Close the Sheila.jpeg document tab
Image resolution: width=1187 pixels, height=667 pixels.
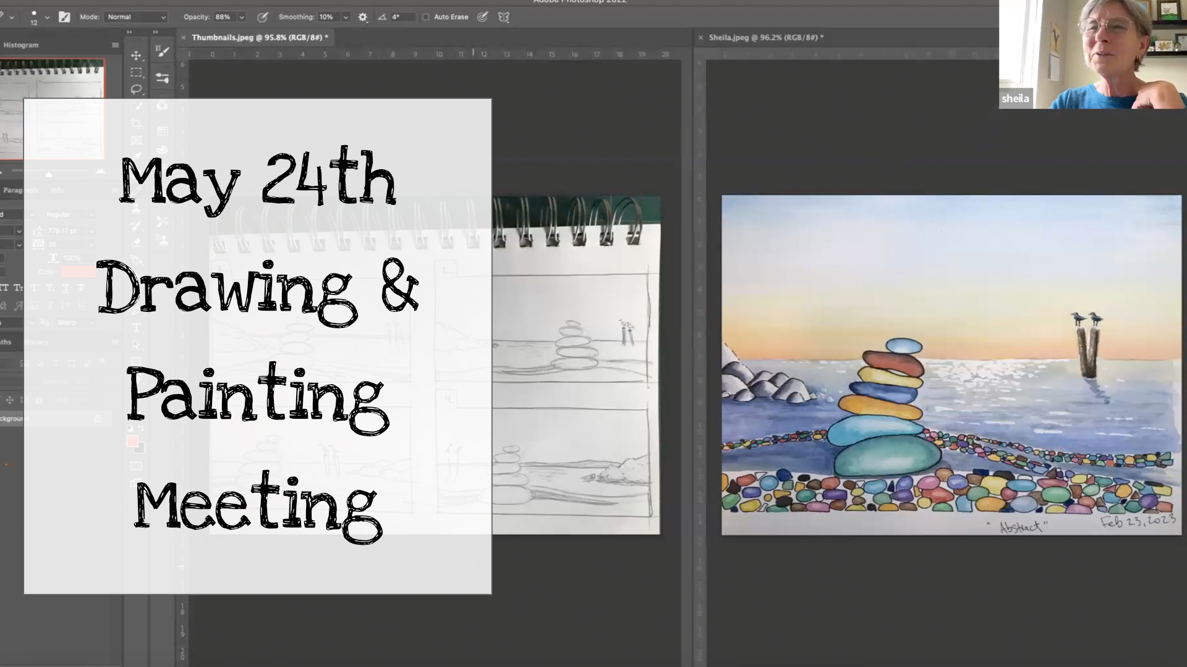tap(700, 38)
